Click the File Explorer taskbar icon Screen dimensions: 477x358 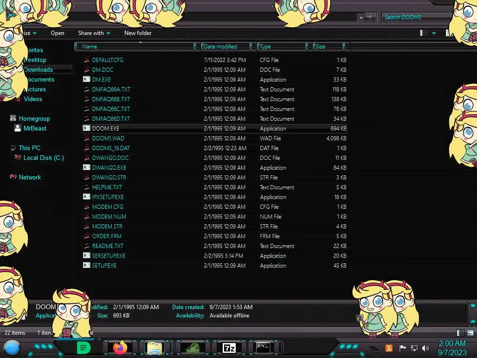pyautogui.click(x=155, y=348)
